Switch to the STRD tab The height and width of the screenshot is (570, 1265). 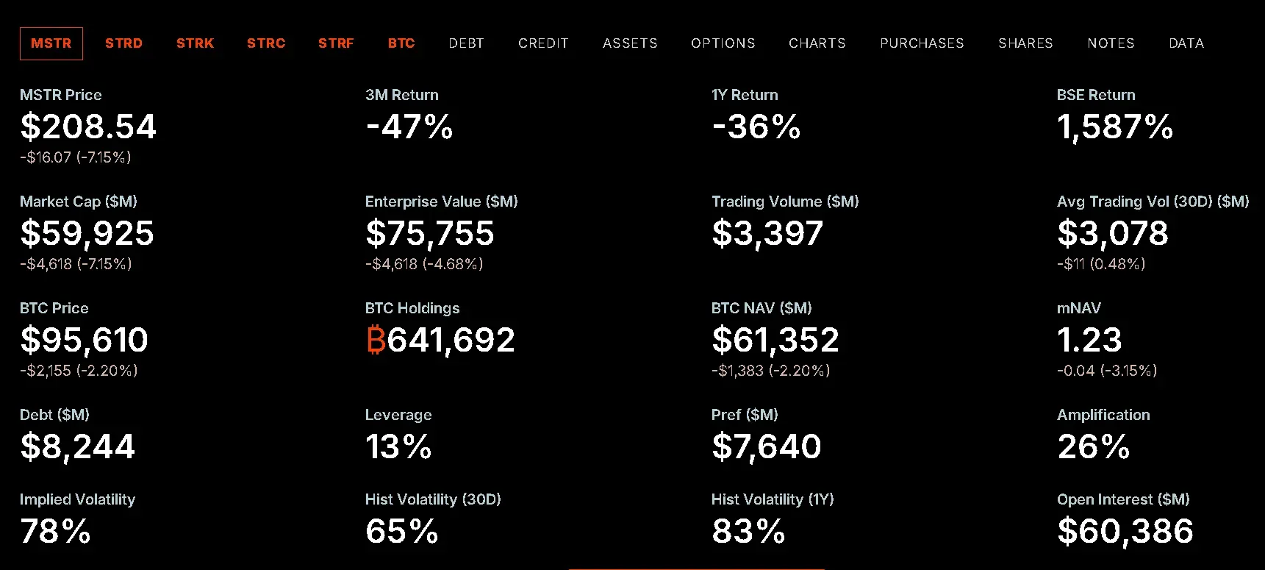[x=123, y=43]
